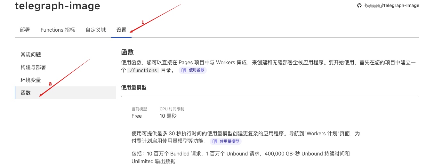Click the 使用量模型 section heading
This screenshot has width=426, height=167.
click(134, 87)
